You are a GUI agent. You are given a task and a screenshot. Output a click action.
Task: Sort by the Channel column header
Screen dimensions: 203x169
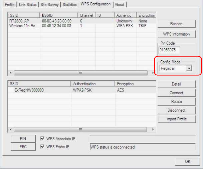coord(87,15)
